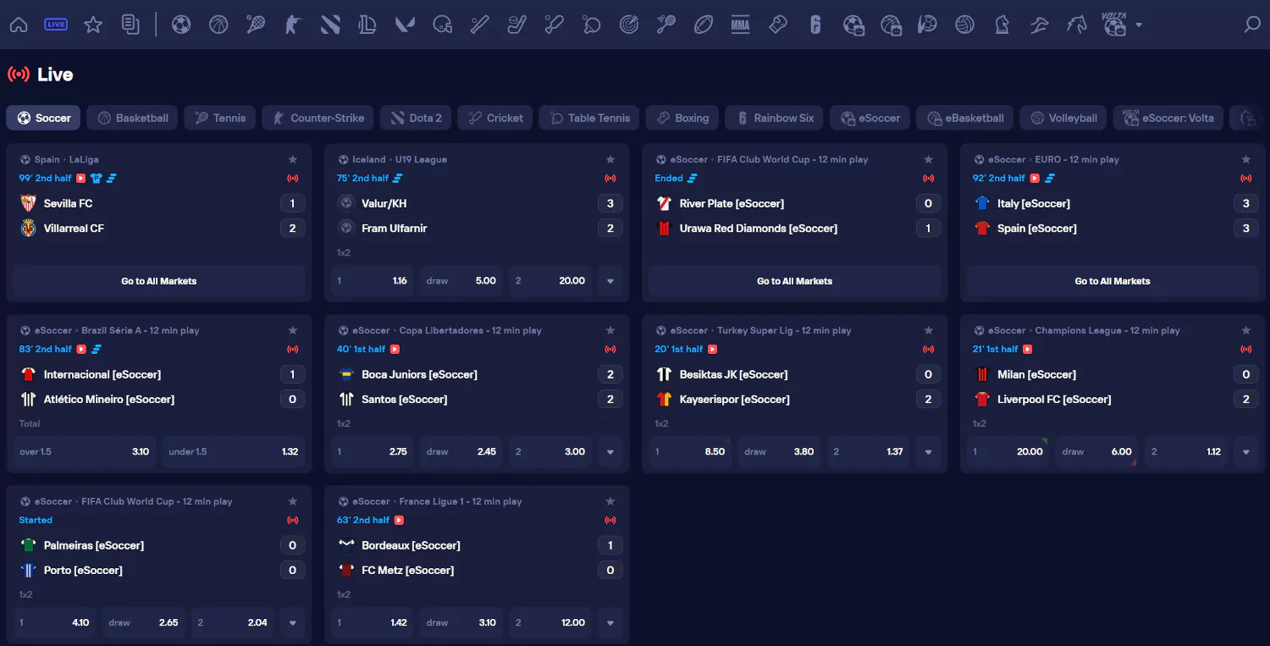Favorite the Sevilla FC vs Villarreal match
The height and width of the screenshot is (646, 1270).
tap(293, 159)
